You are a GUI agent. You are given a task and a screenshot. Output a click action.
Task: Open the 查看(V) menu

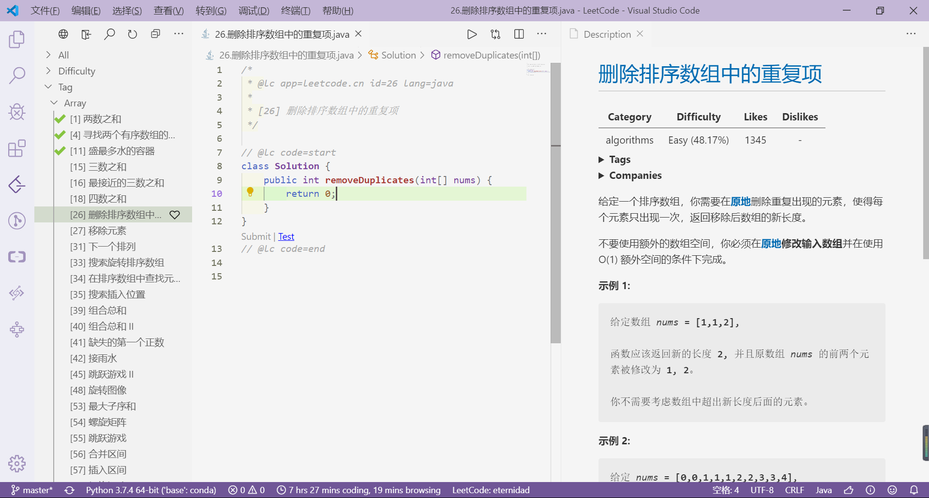(168, 11)
